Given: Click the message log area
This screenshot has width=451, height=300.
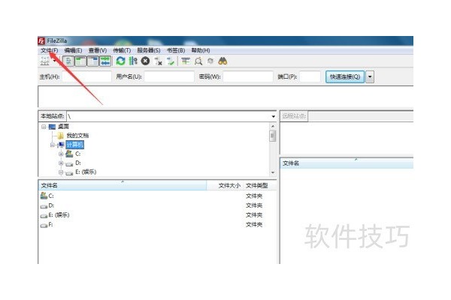Looking at the screenshot, I should tap(225, 97).
